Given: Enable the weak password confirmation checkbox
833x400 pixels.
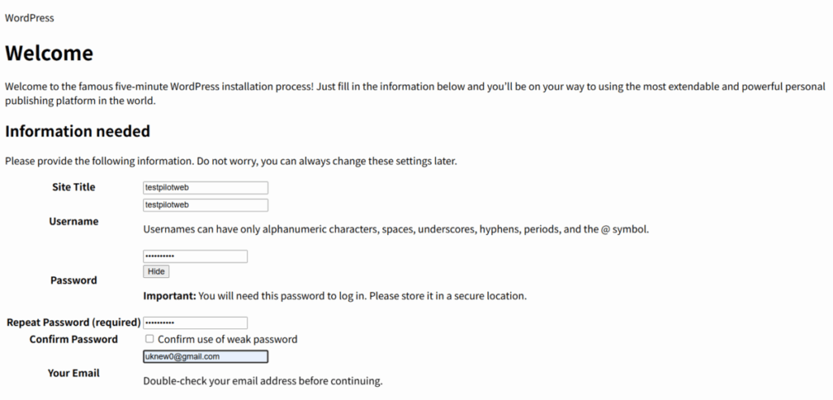Looking at the screenshot, I should 149,339.
